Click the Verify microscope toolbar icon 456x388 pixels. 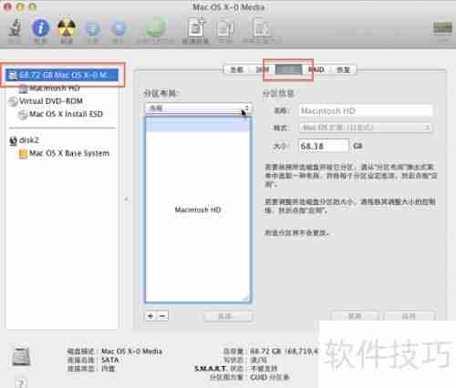point(14,27)
